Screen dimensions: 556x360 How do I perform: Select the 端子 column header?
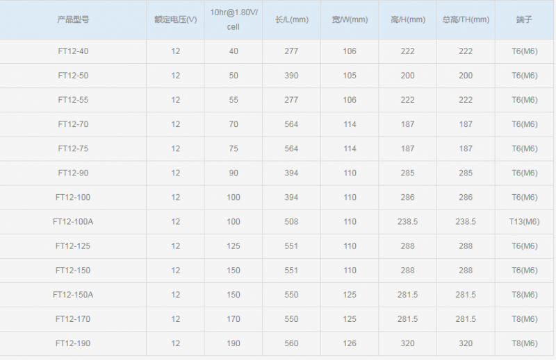(x=525, y=19)
